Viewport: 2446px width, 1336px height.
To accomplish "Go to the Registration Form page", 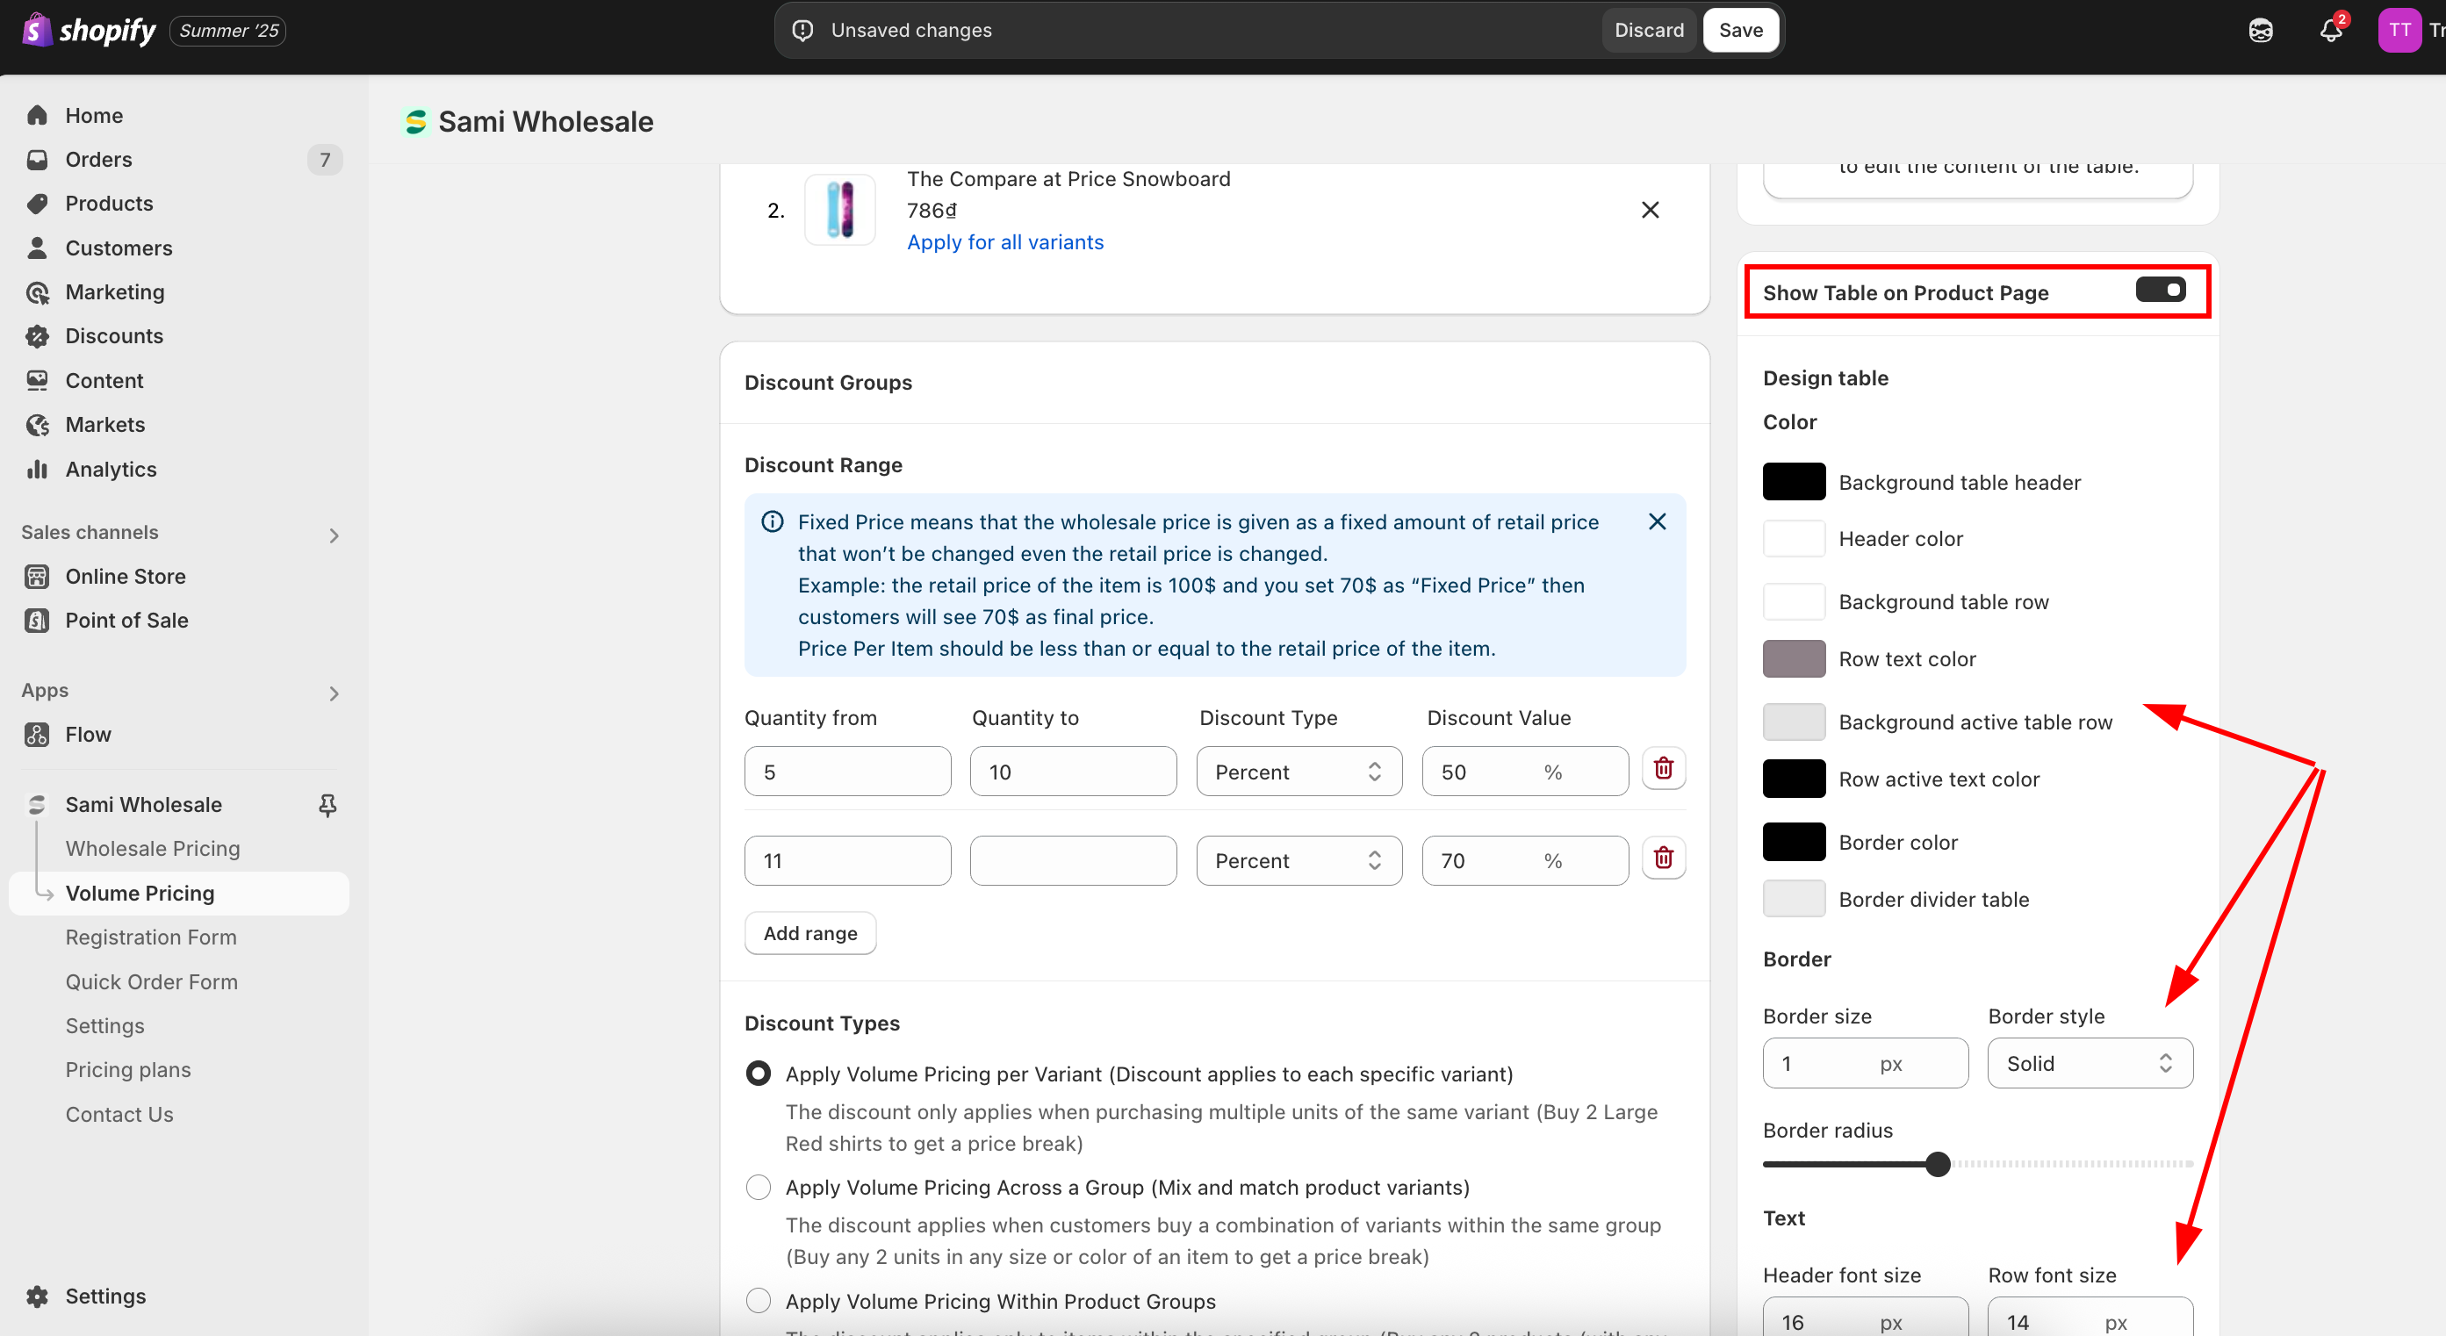I will coord(151,937).
